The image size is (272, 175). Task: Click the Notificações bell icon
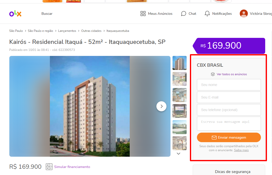[207, 14]
